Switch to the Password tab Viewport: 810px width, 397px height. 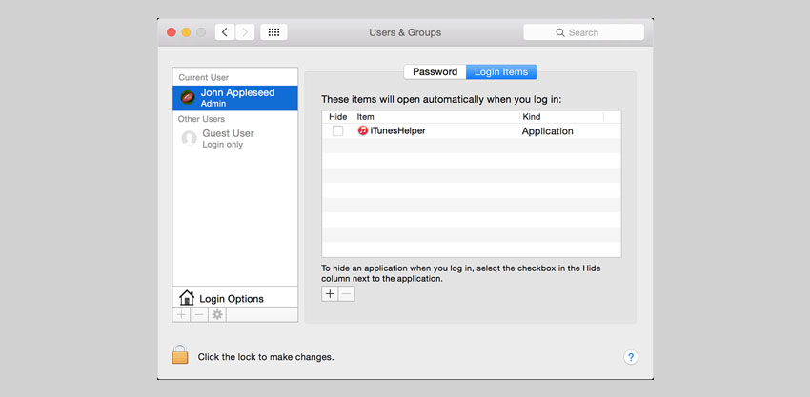pyautogui.click(x=435, y=72)
